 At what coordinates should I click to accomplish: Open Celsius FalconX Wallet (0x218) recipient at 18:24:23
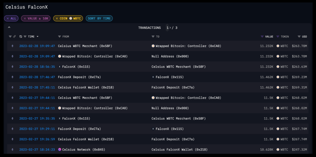pyautogui.click(x=179, y=150)
